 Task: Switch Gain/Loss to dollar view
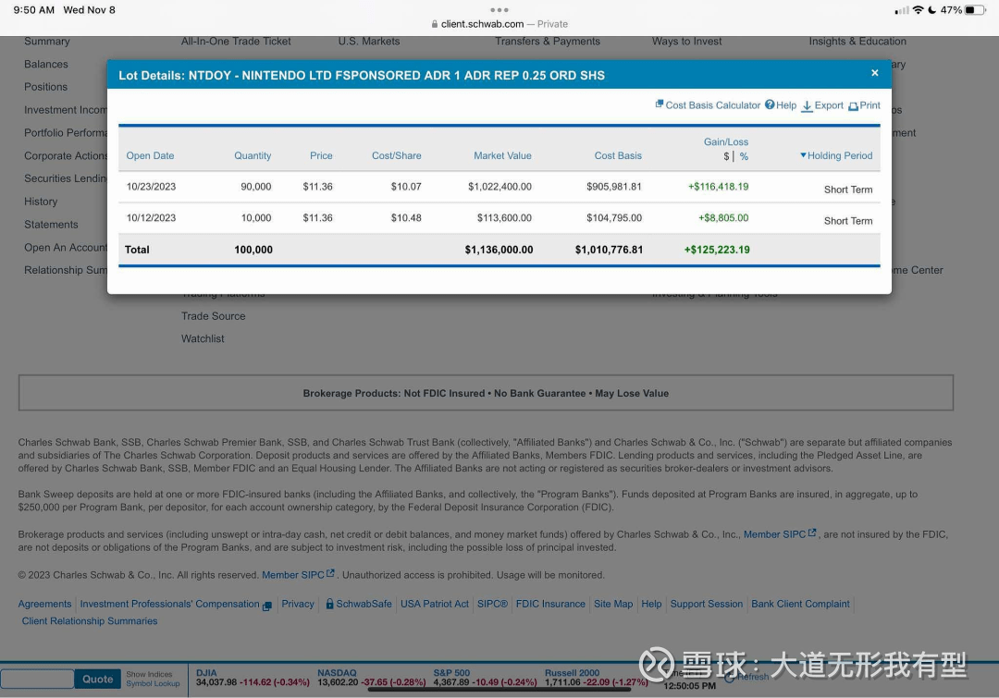point(726,156)
